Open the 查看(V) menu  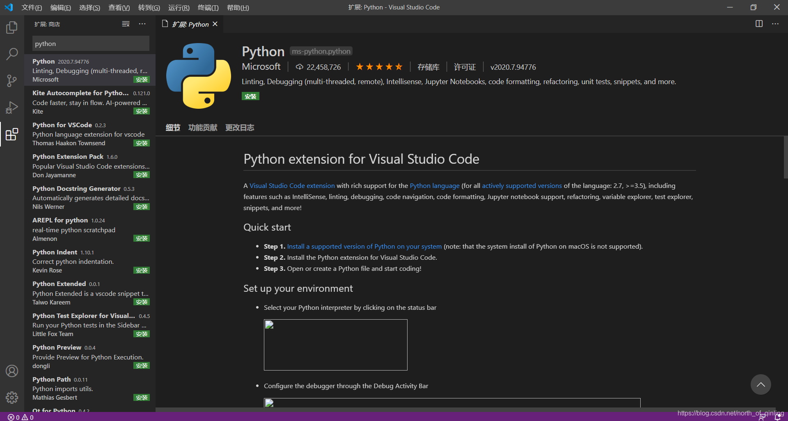(119, 7)
